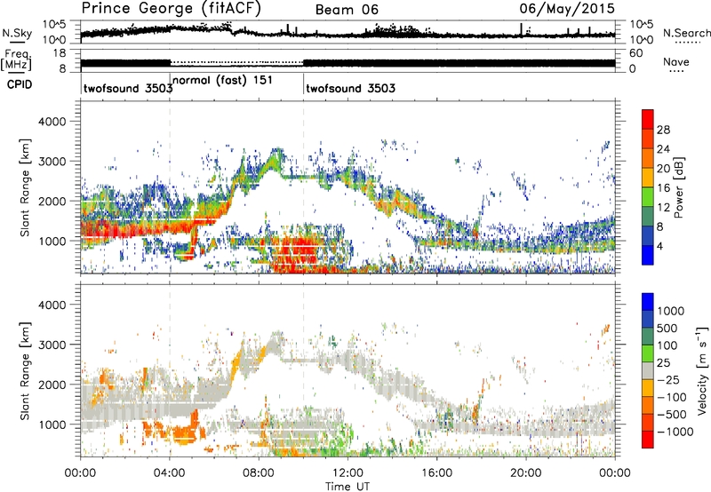This screenshot has height=492, width=711.
Task: Click the 'CPID' row label
Action: coord(20,84)
